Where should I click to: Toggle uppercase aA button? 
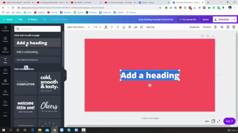coord(135,27)
